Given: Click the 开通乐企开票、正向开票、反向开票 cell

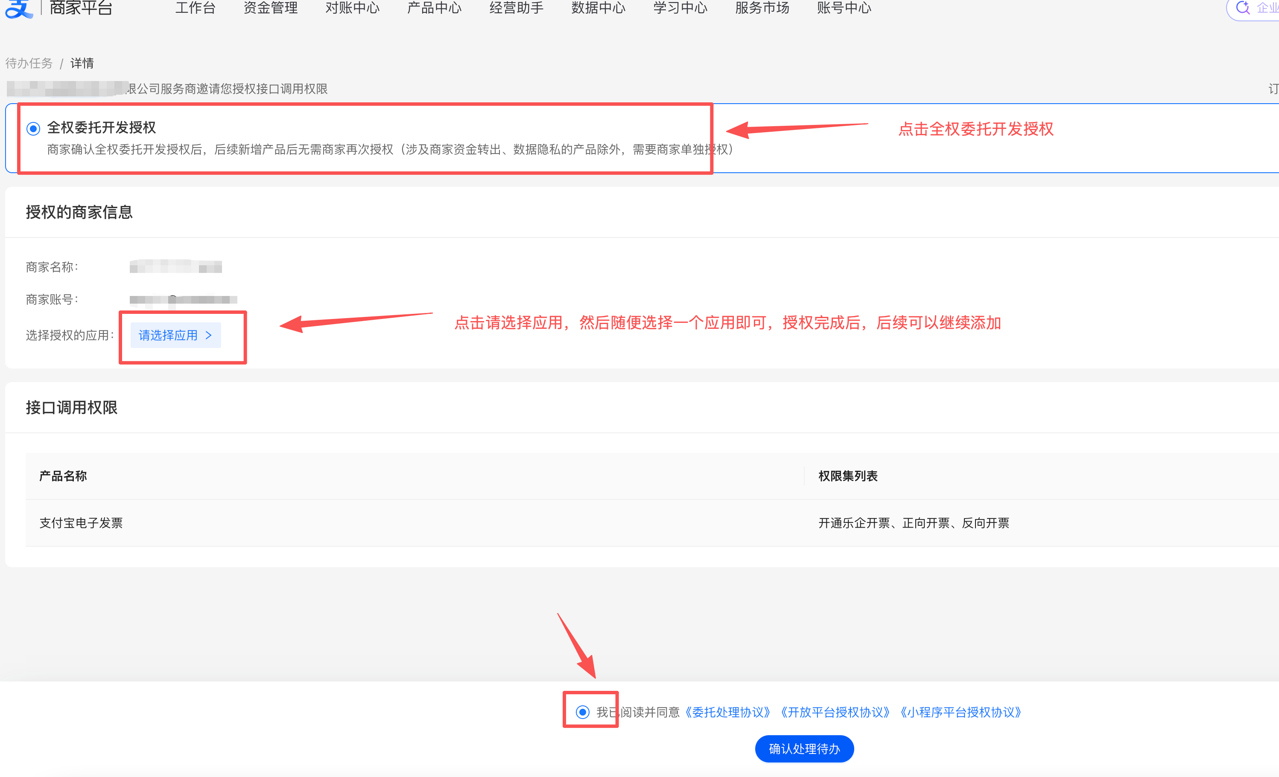Looking at the screenshot, I should pos(914,523).
